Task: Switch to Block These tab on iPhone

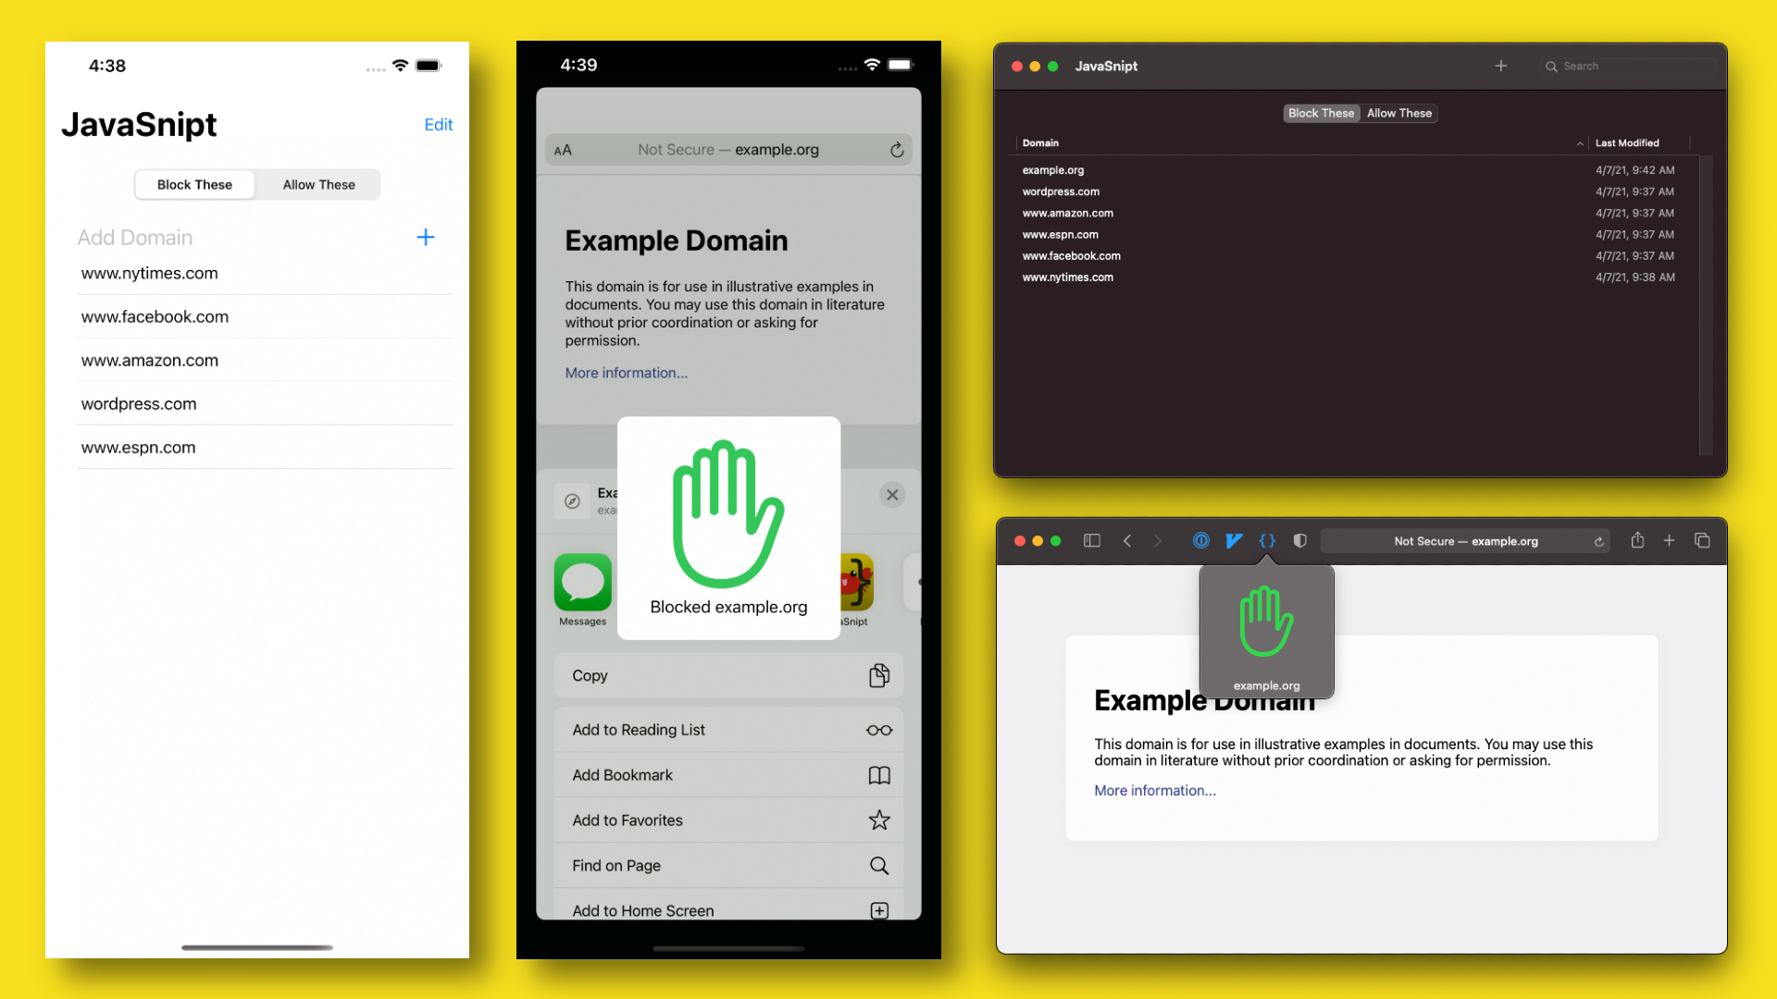Action: [194, 184]
